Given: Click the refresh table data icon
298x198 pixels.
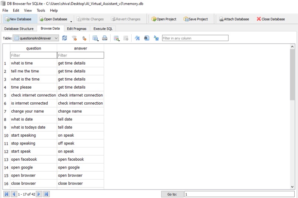Looking at the screenshot, I should (65, 38).
